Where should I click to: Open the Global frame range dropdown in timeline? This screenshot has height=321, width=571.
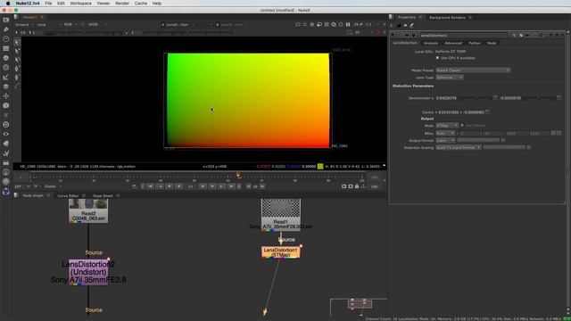point(52,186)
